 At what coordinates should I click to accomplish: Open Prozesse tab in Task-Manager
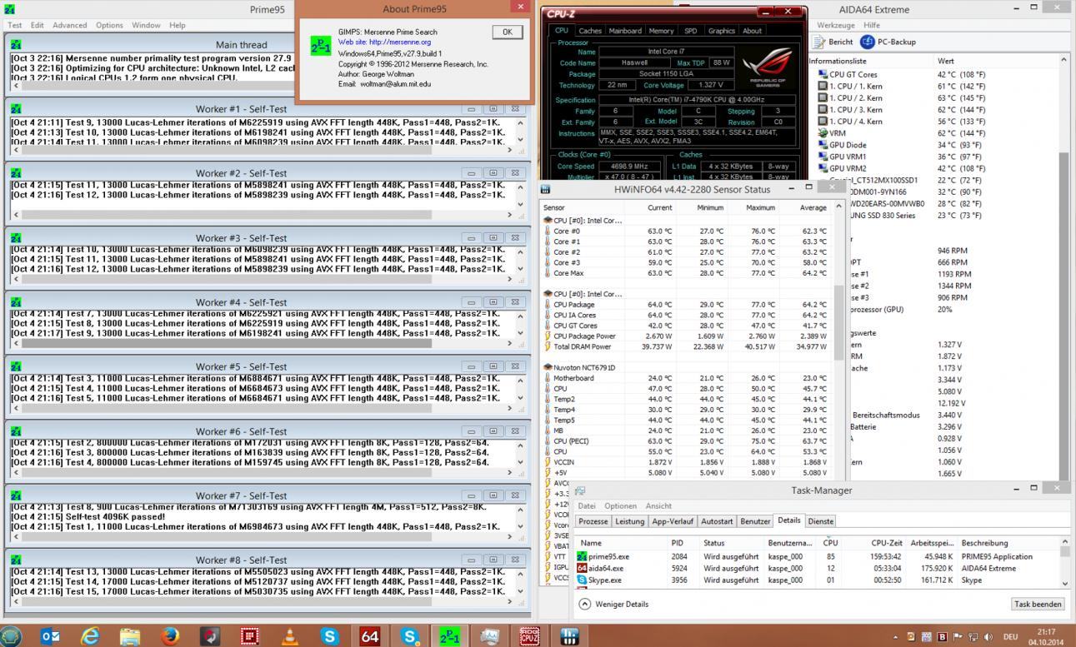(x=593, y=521)
